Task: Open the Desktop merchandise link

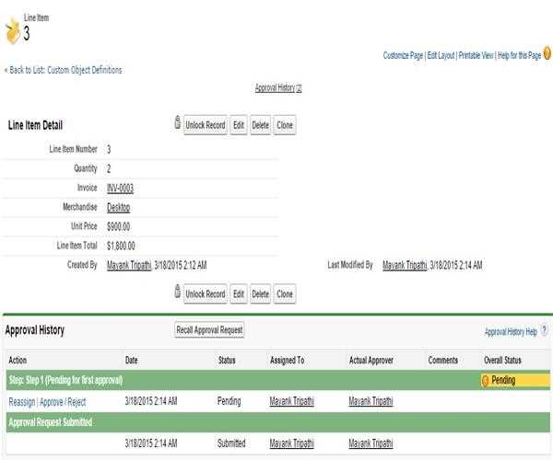Action: tap(118, 207)
